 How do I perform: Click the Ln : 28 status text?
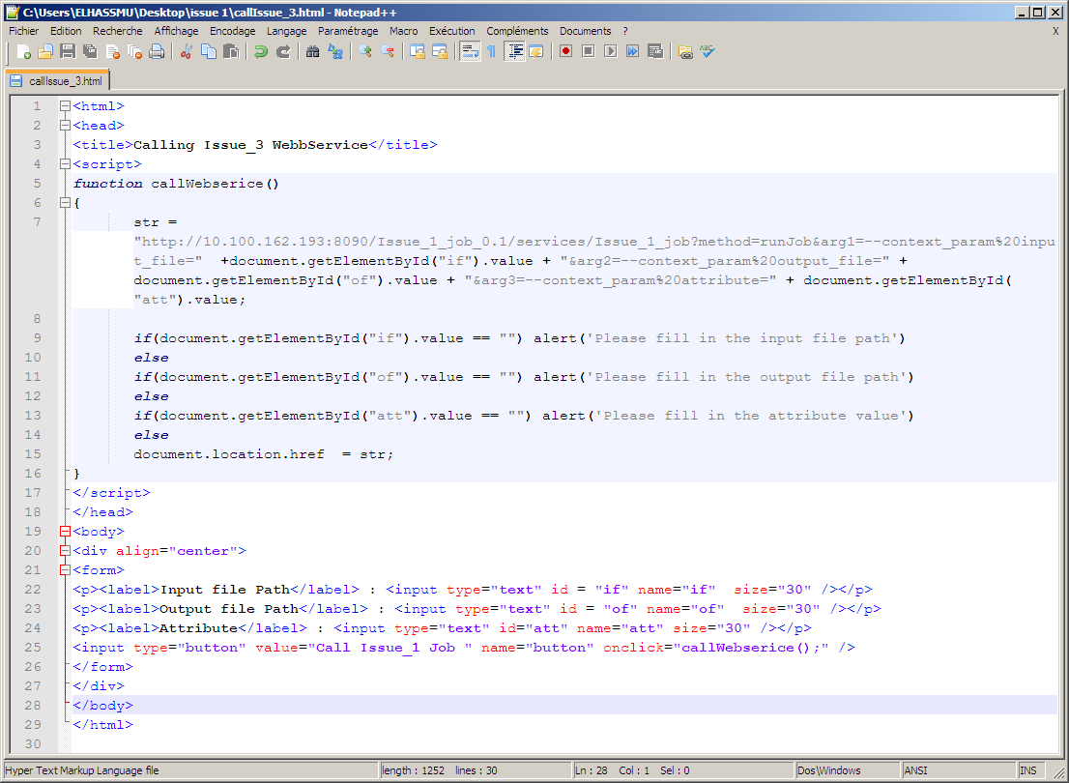click(x=592, y=770)
